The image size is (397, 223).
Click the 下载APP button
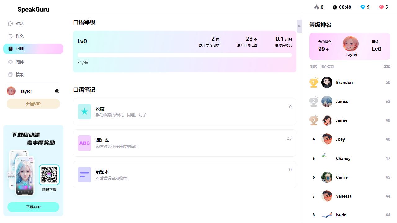(x=33, y=207)
